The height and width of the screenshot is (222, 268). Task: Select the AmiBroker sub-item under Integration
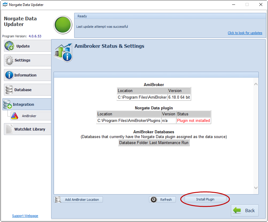tap(31, 116)
